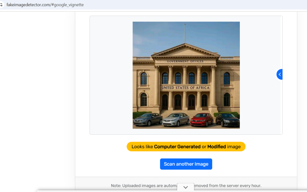Click the 'GOVERNMENT OFFICES' inscription
The width and height of the screenshot is (307, 192).
coord(185,61)
